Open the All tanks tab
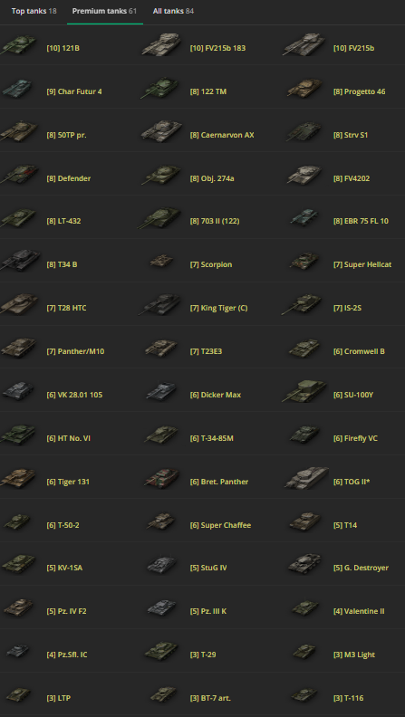Image resolution: width=405 pixels, height=717 pixels. point(173,11)
